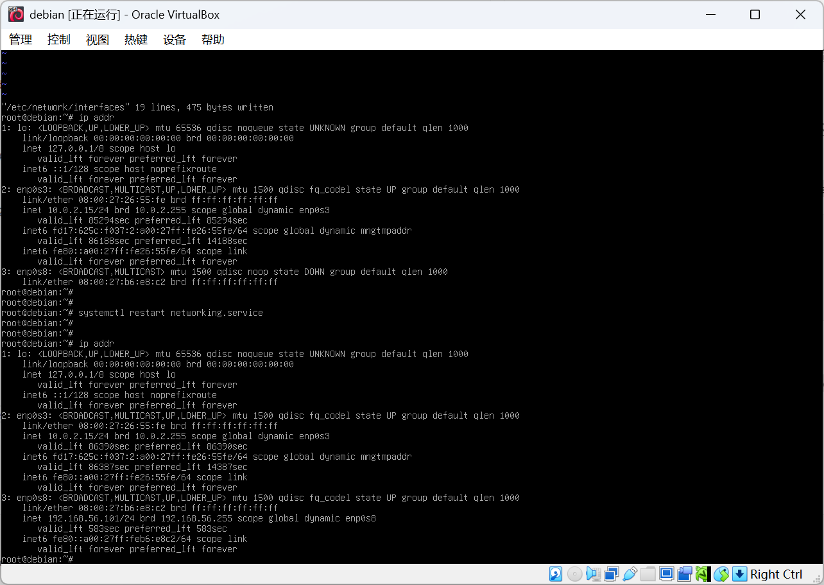This screenshot has width=824, height=585.
Task: Click the valid_lft 86390sec lease line
Action: coord(142,446)
